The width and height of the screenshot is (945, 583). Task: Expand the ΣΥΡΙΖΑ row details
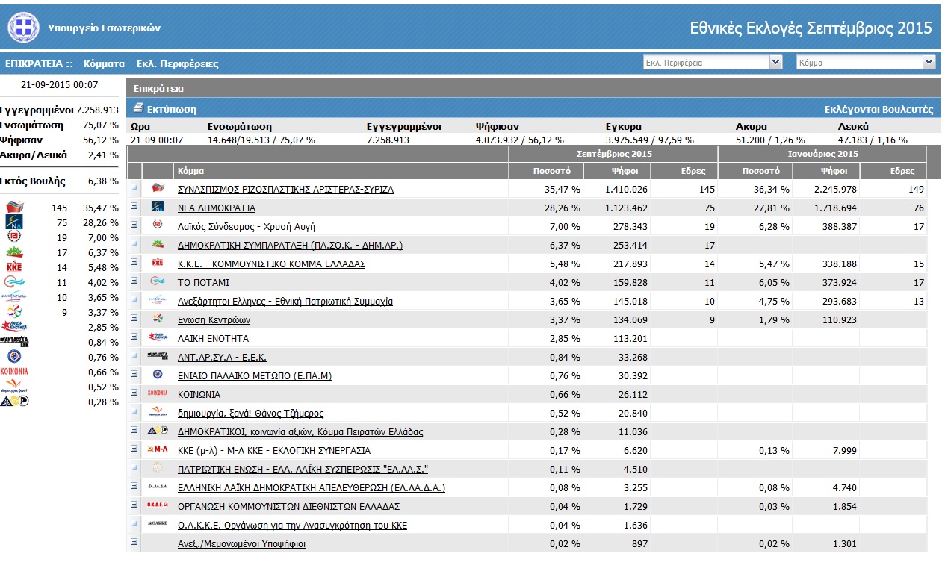(134, 187)
